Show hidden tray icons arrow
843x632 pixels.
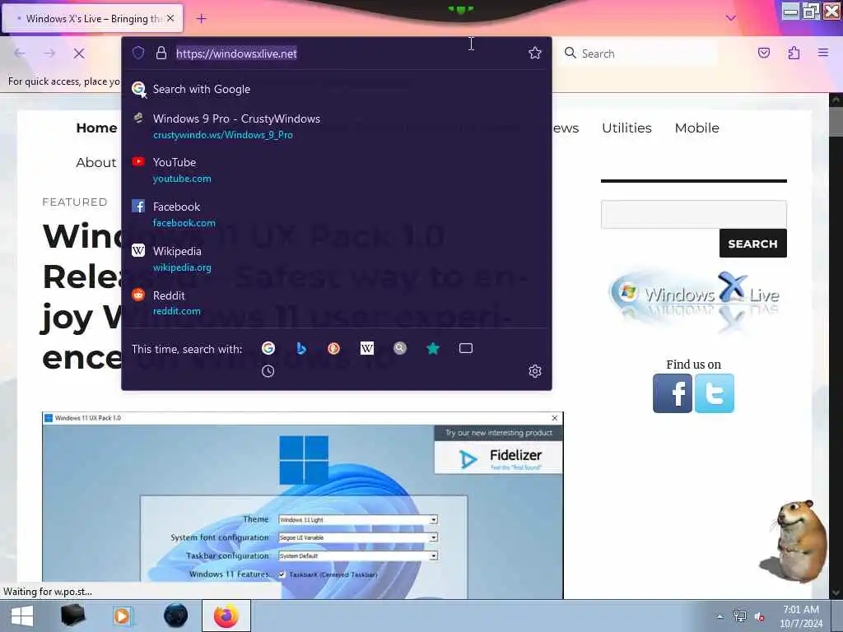[720, 616]
